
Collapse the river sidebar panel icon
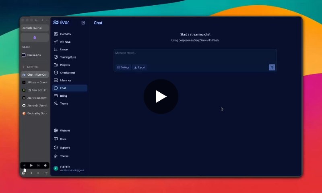coord(83,23)
